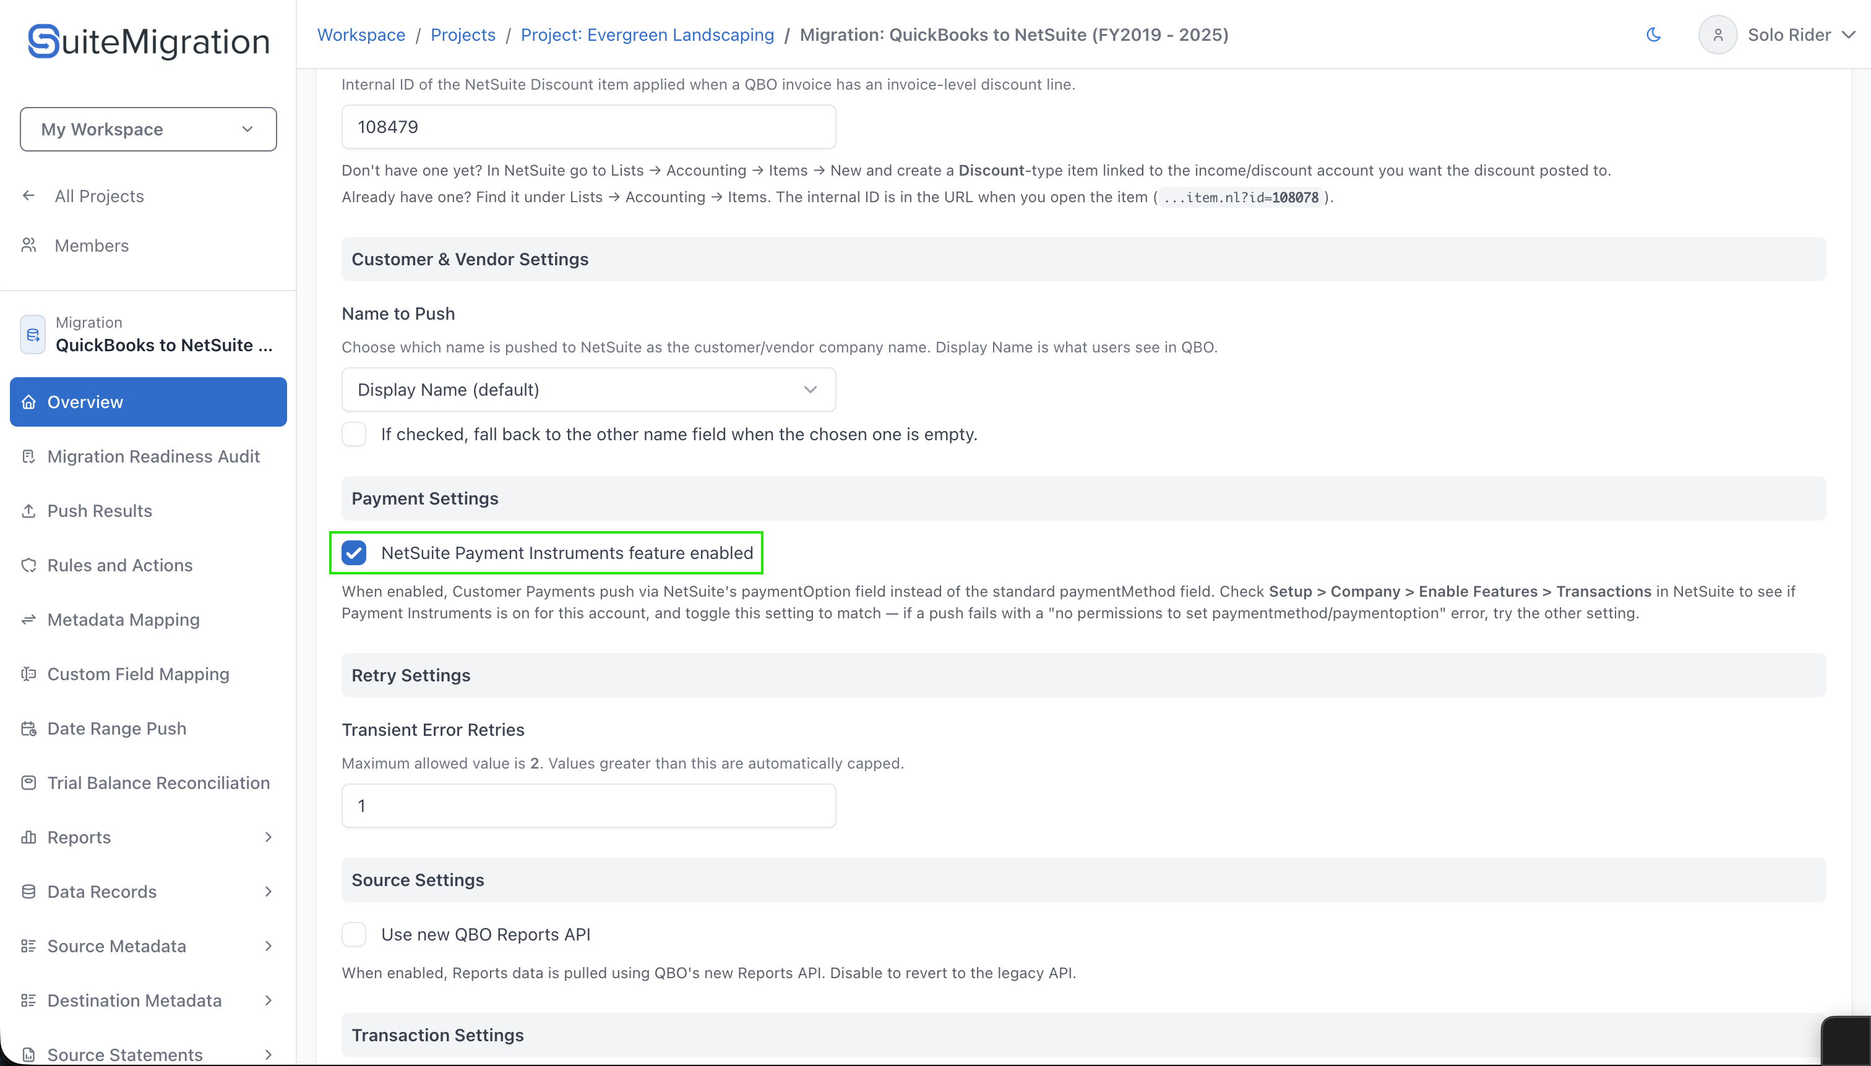Click the Migration Readiness Audit icon
This screenshot has width=1871, height=1066.
[28, 456]
